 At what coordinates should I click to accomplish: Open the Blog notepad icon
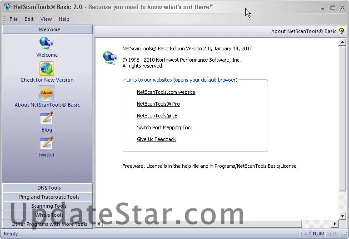click(x=47, y=118)
